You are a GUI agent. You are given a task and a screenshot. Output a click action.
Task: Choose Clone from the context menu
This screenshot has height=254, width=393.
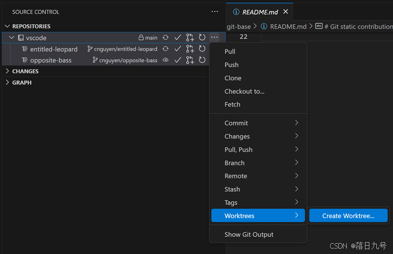coord(258,78)
